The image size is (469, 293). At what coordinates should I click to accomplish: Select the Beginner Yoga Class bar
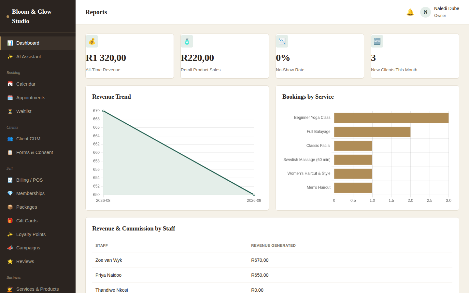pos(391,118)
